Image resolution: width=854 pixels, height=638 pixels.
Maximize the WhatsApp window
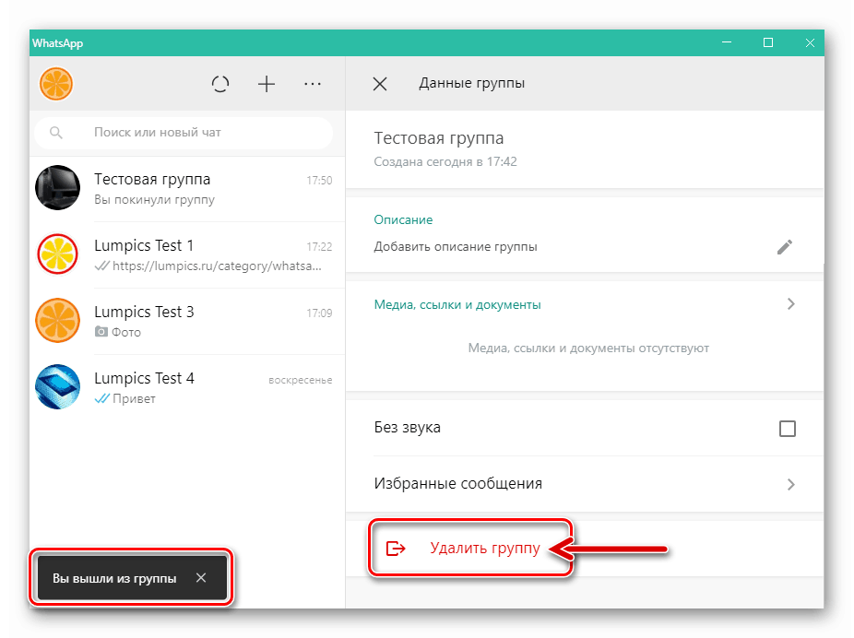point(768,42)
